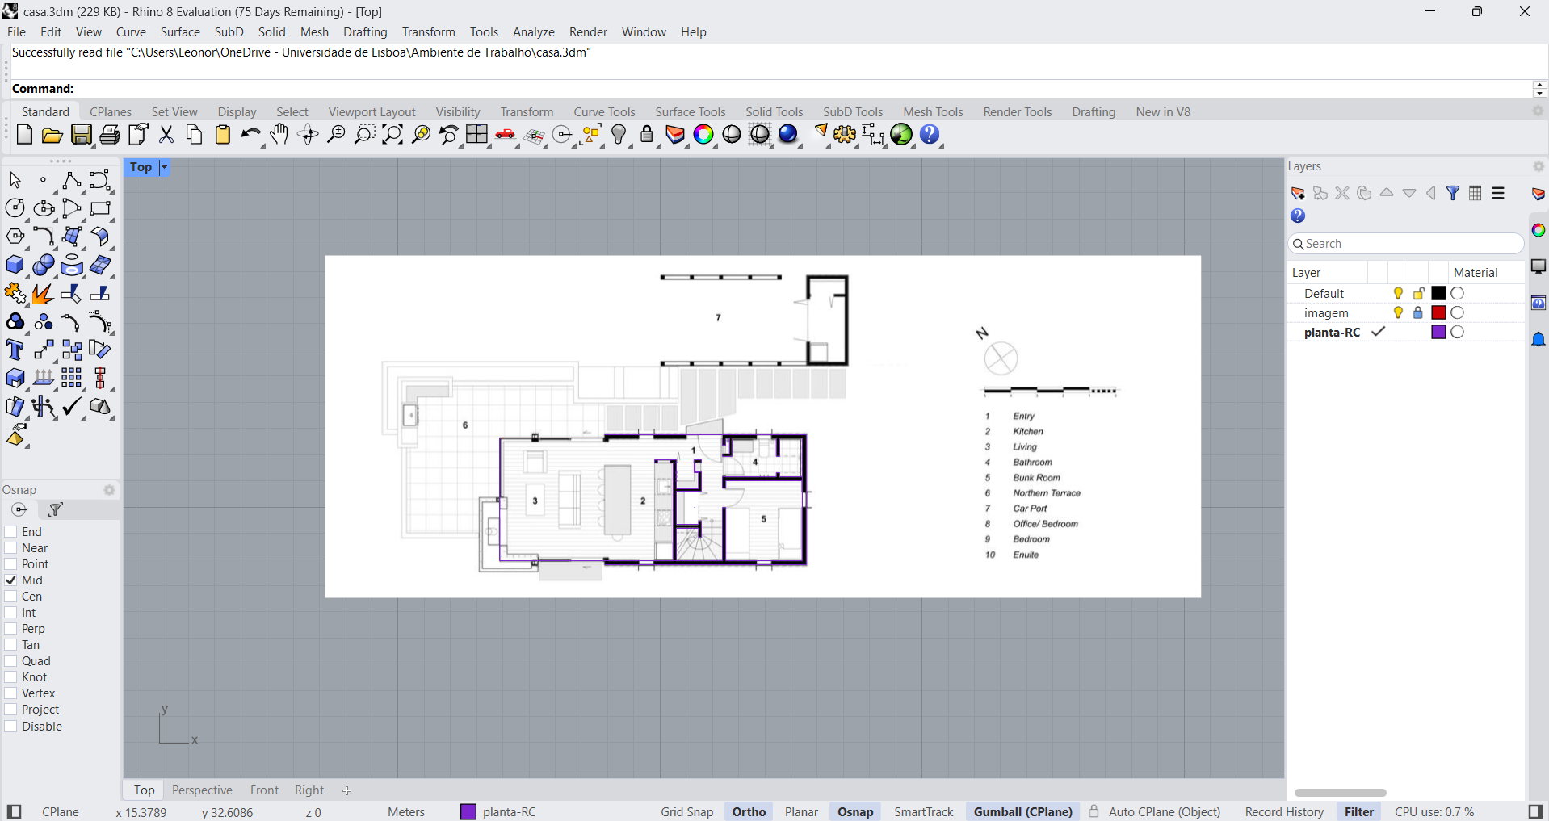
Task: Uncheck the Mid osnap checkbox
Action: (x=11, y=580)
